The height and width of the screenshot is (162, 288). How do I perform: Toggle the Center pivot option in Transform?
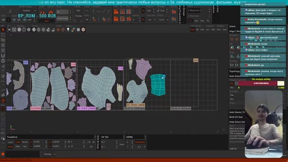[18, 142]
